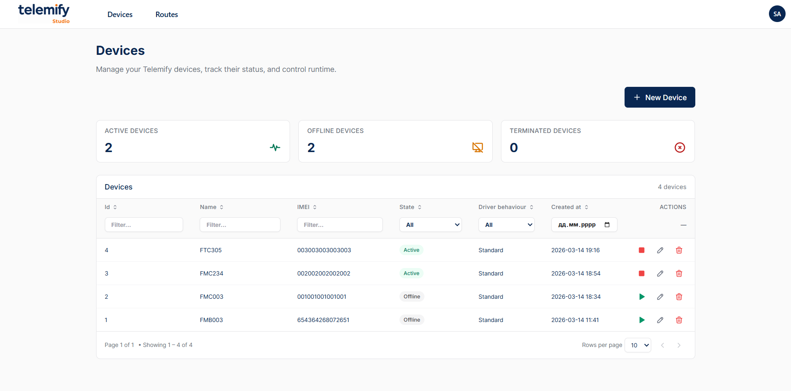Click the Id filter input field
The image size is (791, 391).
click(x=144, y=224)
